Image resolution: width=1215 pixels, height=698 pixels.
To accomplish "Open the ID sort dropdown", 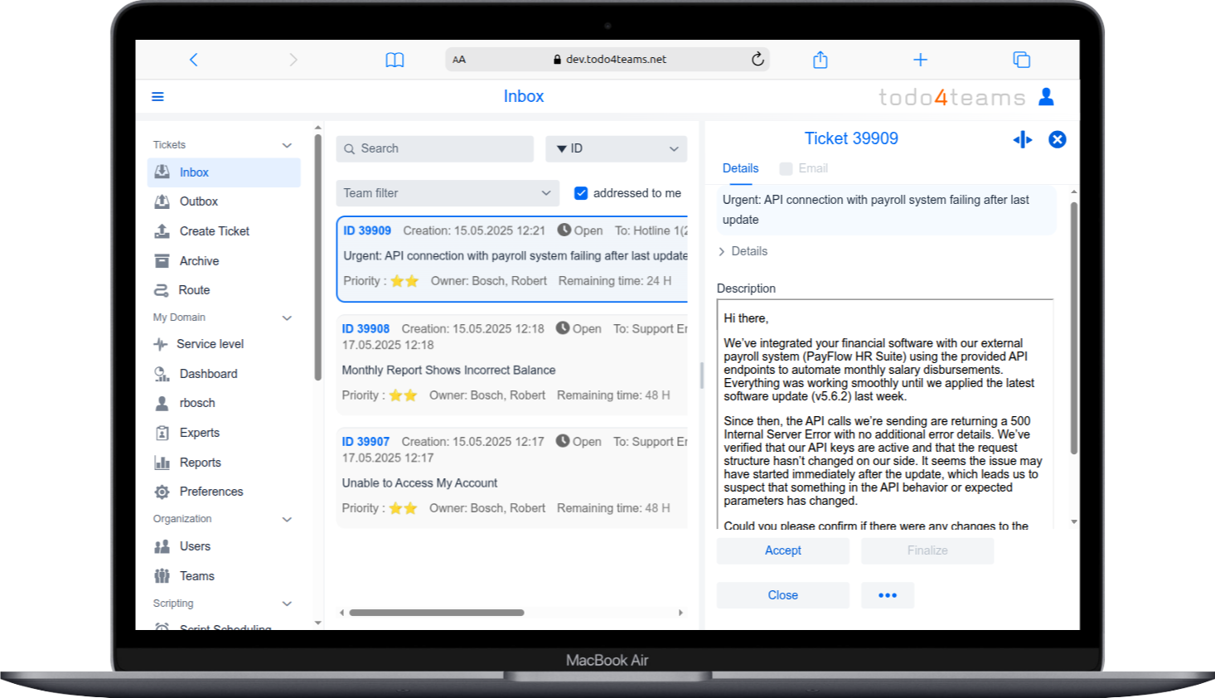I will 617,148.
